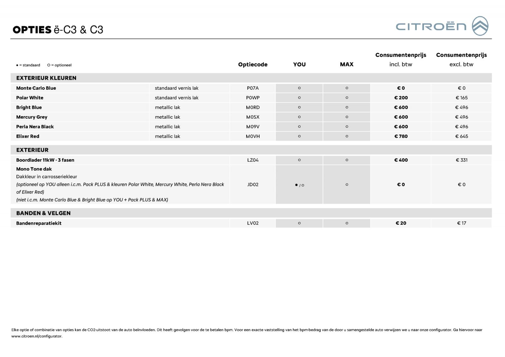505x357 pixels.
Task: Click the € 400 price for Boordlader
Action: [x=401, y=160]
